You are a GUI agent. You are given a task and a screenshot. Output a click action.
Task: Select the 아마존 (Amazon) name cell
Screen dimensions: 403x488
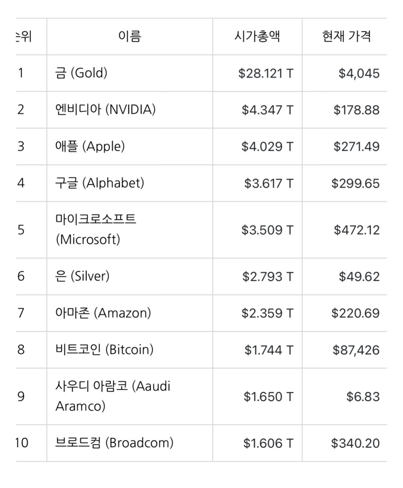click(x=103, y=313)
